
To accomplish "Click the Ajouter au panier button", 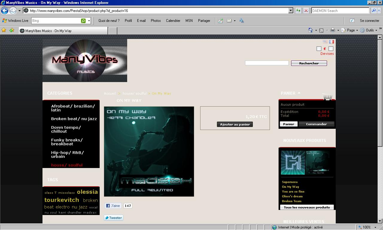I will pyautogui.click(x=235, y=124).
